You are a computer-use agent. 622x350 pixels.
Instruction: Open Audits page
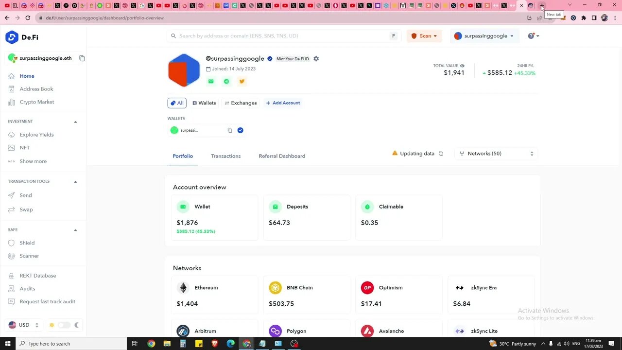pyautogui.click(x=27, y=289)
